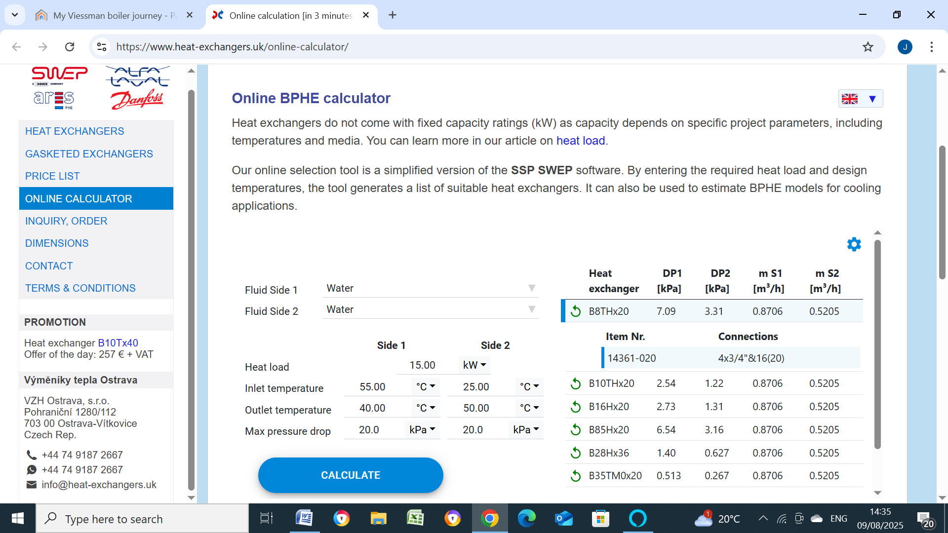Click the green reload icon beside B28Hx36
Screen dimensions: 948x533
576,453
